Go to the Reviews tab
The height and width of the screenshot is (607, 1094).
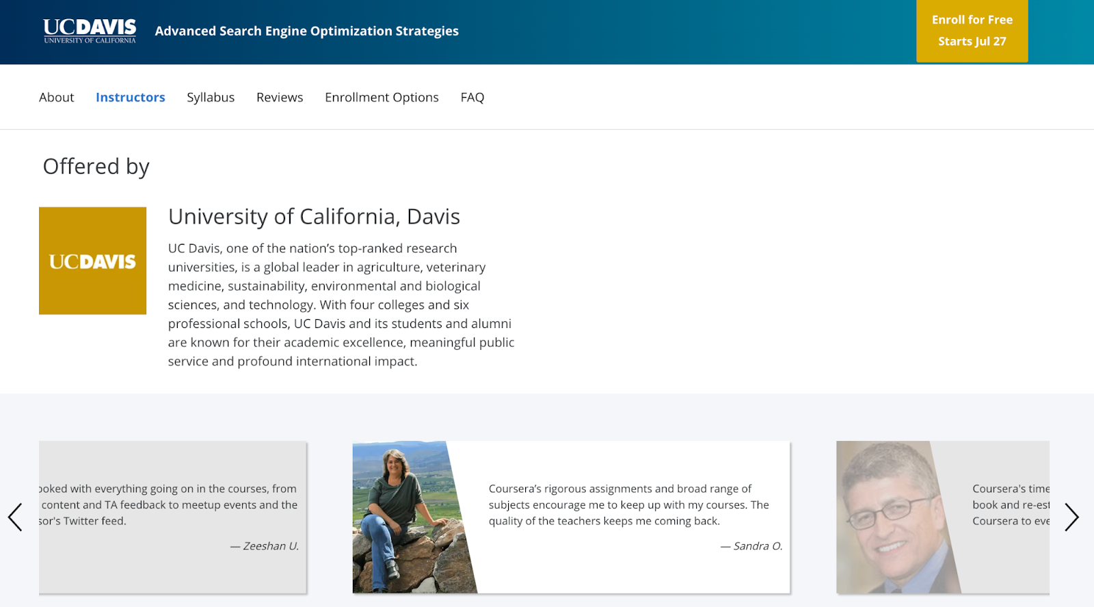(280, 97)
